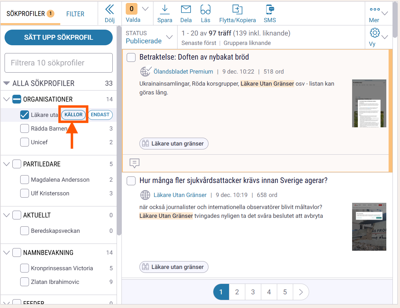Open the Mer three-dots menu
This screenshot has height=308, width=400.
(x=375, y=9)
